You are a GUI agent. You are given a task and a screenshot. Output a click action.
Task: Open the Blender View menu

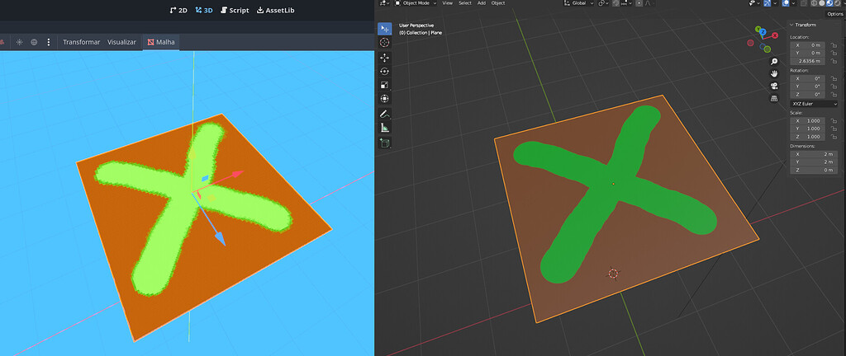(x=447, y=3)
